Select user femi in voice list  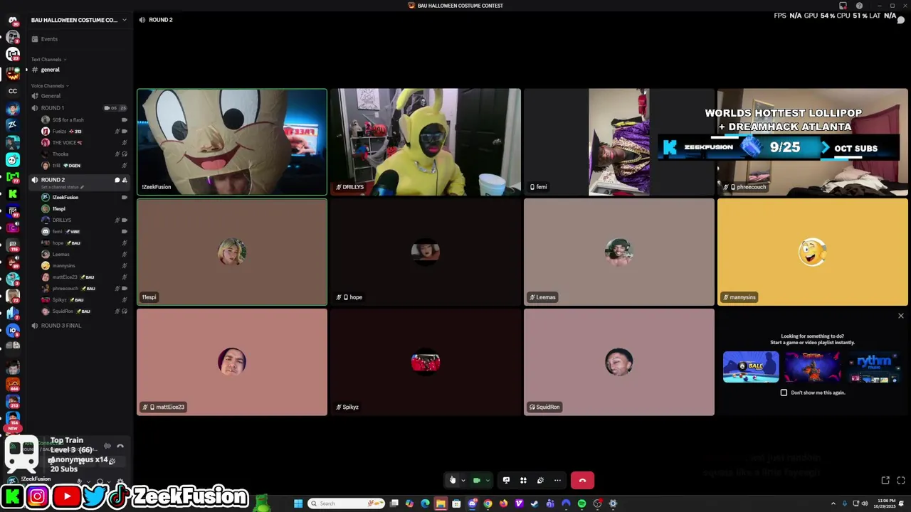click(x=83, y=232)
